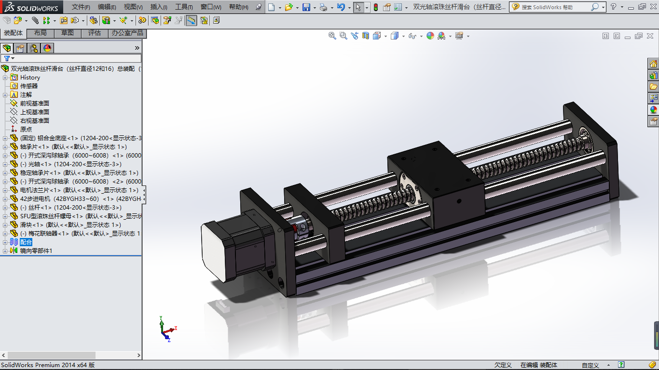Select 前视基准面 in the tree

point(35,104)
